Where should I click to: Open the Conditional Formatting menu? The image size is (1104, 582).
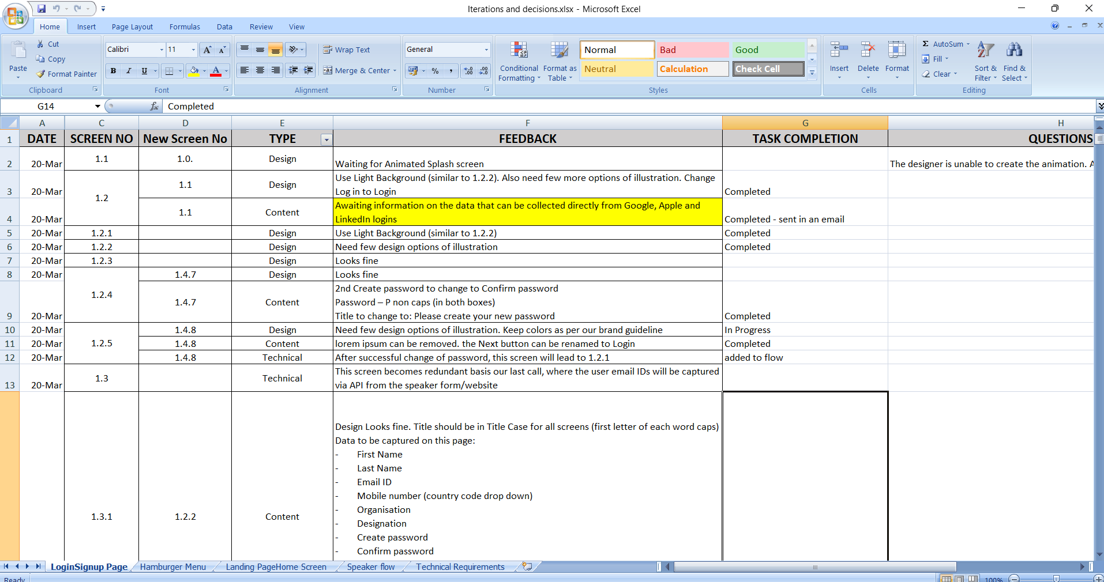(519, 62)
